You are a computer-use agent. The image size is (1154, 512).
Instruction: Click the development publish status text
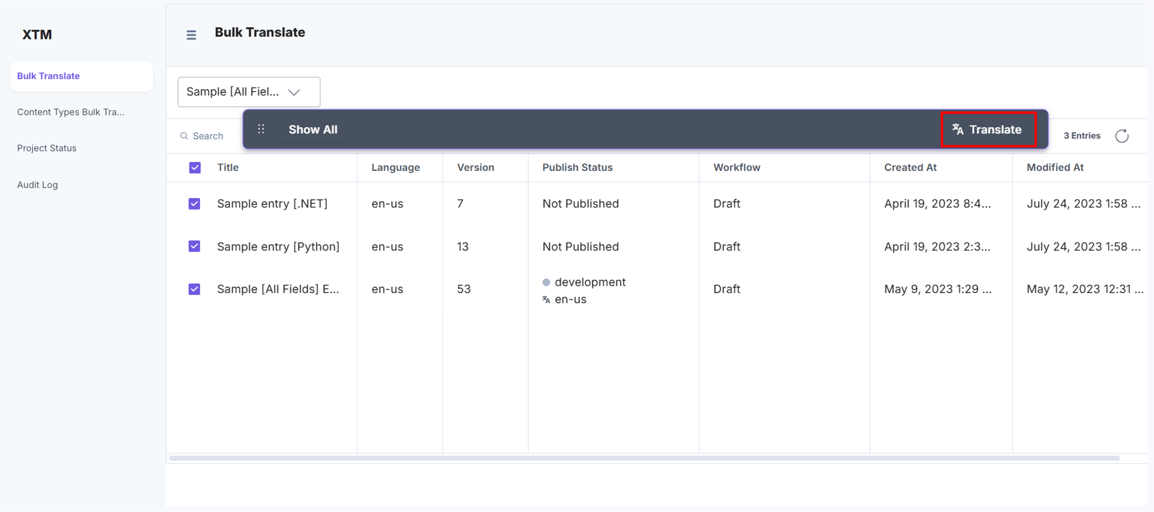pos(590,282)
